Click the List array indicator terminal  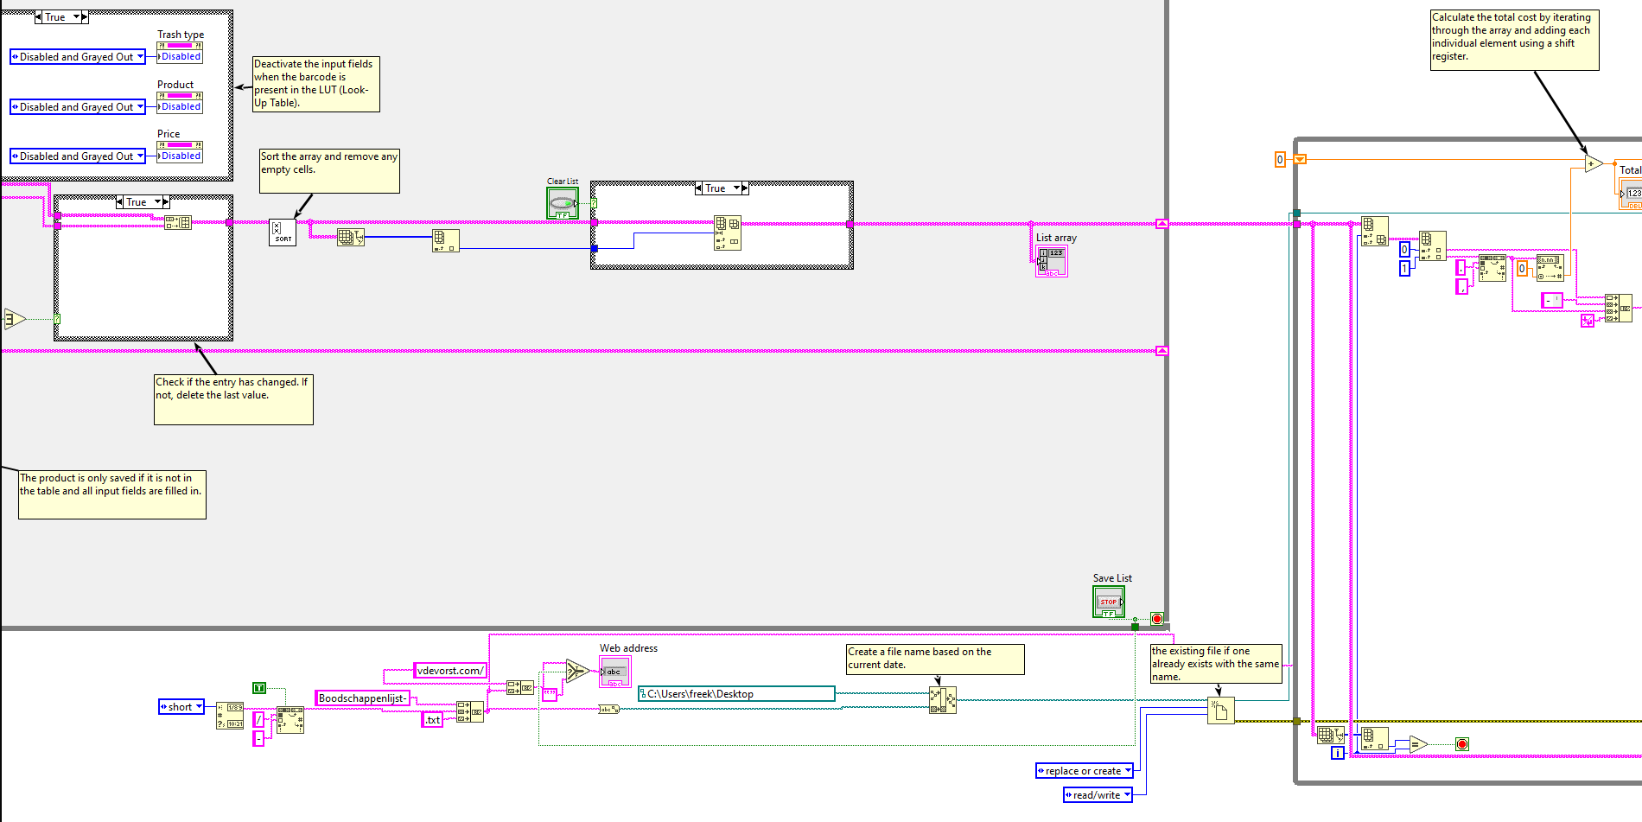pyautogui.click(x=1052, y=261)
